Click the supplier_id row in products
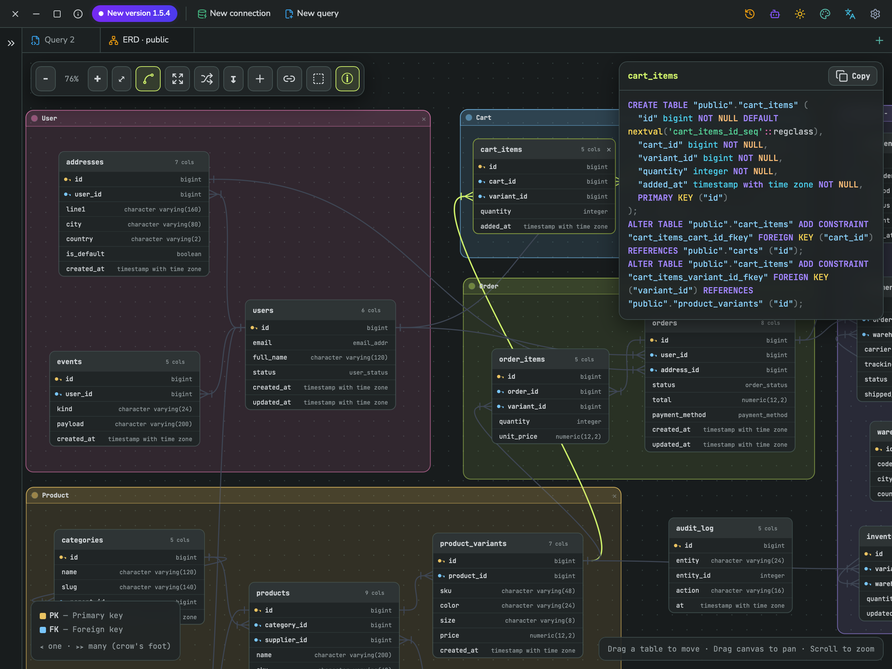 click(324, 640)
